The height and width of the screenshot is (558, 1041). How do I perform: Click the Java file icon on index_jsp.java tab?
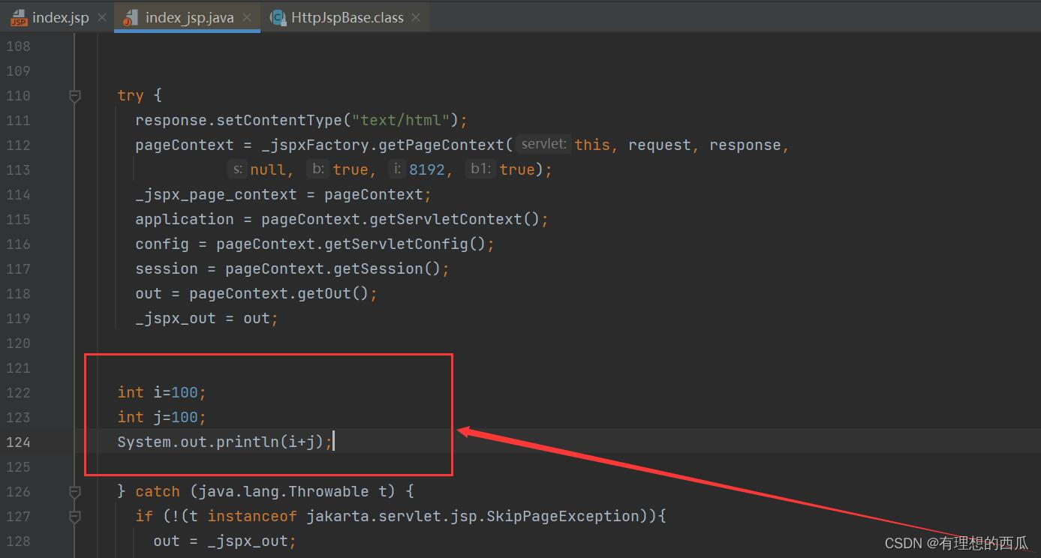point(130,17)
